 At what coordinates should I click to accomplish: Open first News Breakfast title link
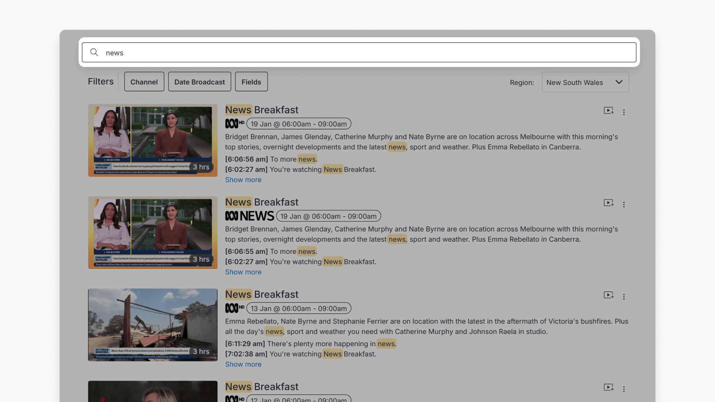(262, 110)
